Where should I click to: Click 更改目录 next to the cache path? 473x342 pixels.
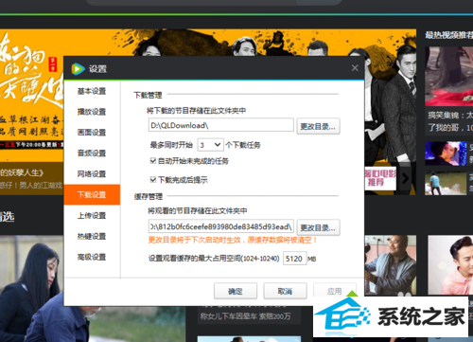tap(318, 227)
